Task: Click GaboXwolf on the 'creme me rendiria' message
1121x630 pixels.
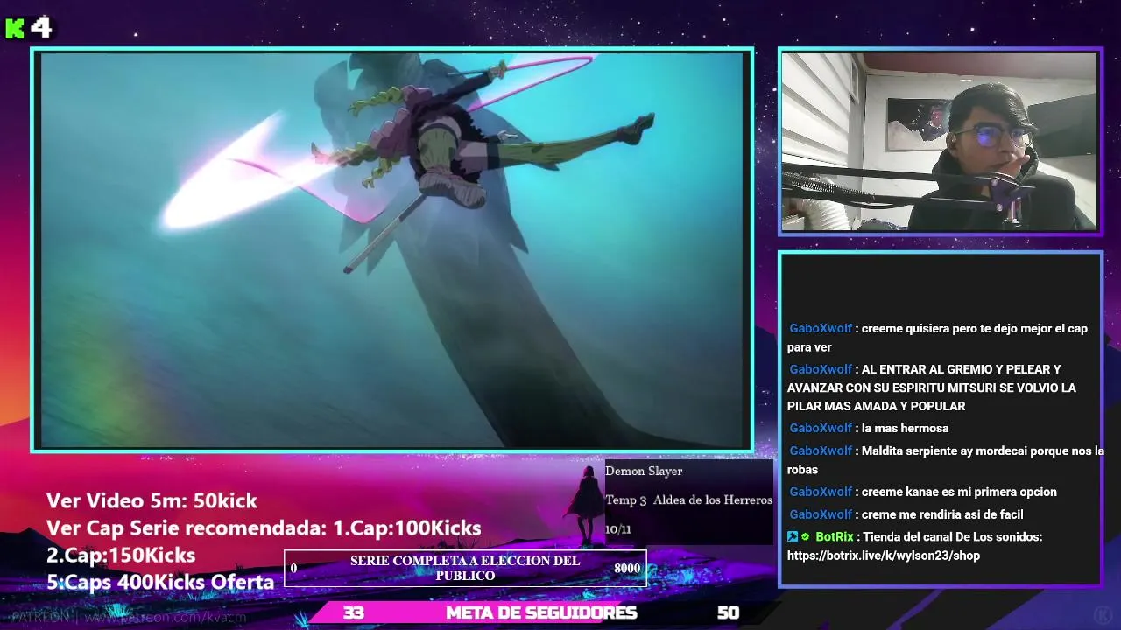Action: pos(821,514)
